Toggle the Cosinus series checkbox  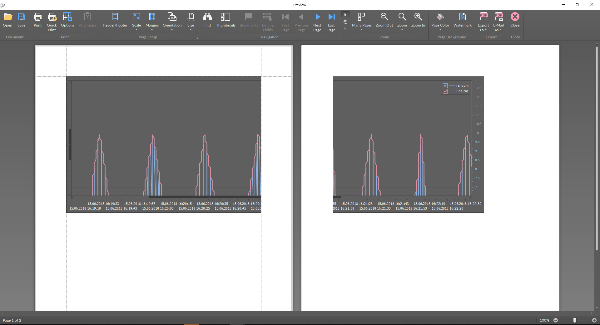(x=445, y=91)
